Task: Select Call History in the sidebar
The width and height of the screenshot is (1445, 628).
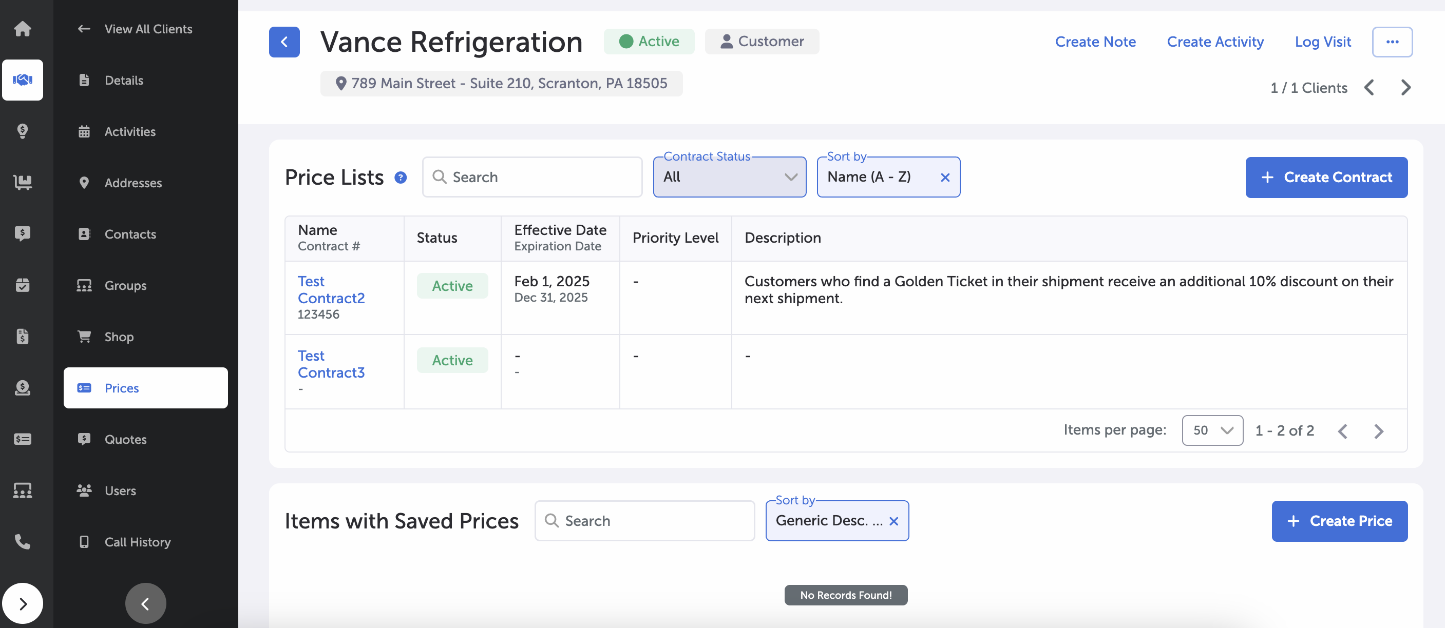Action: (138, 542)
